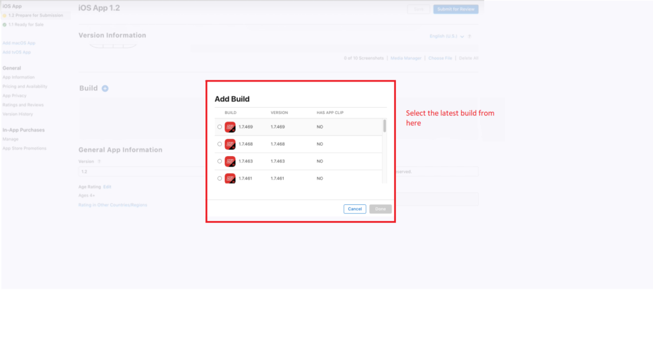
Task: Select the radio button for build 1.7.469
Action: coord(219,127)
